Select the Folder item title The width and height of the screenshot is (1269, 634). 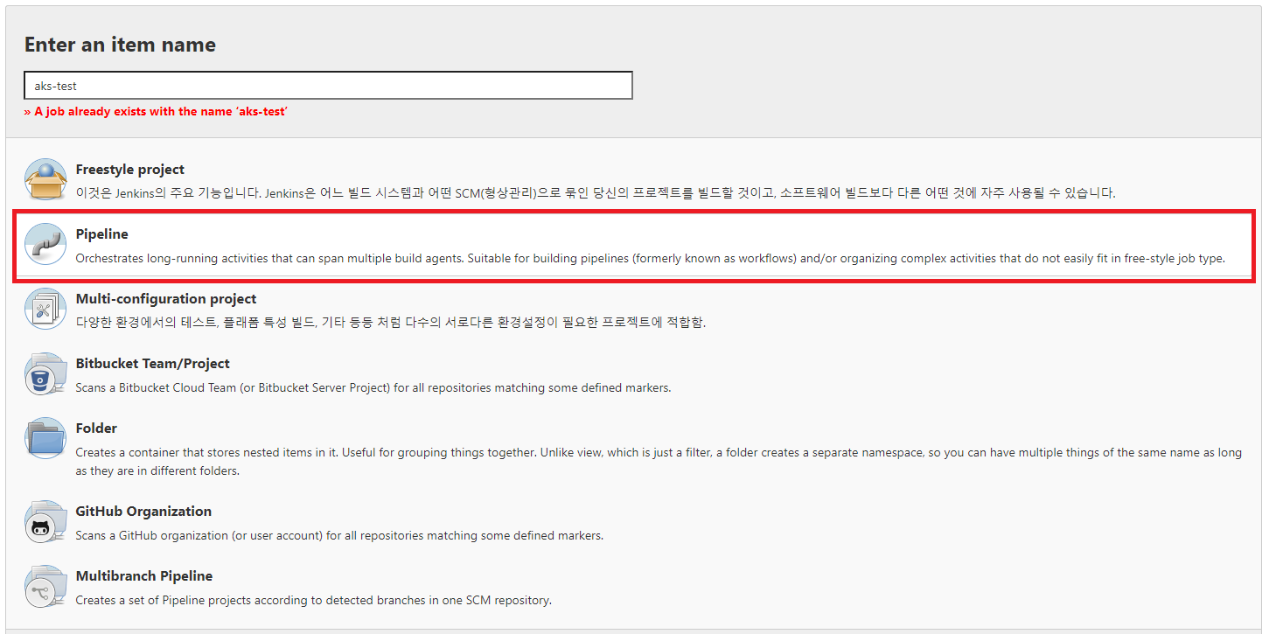pos(96,428)
